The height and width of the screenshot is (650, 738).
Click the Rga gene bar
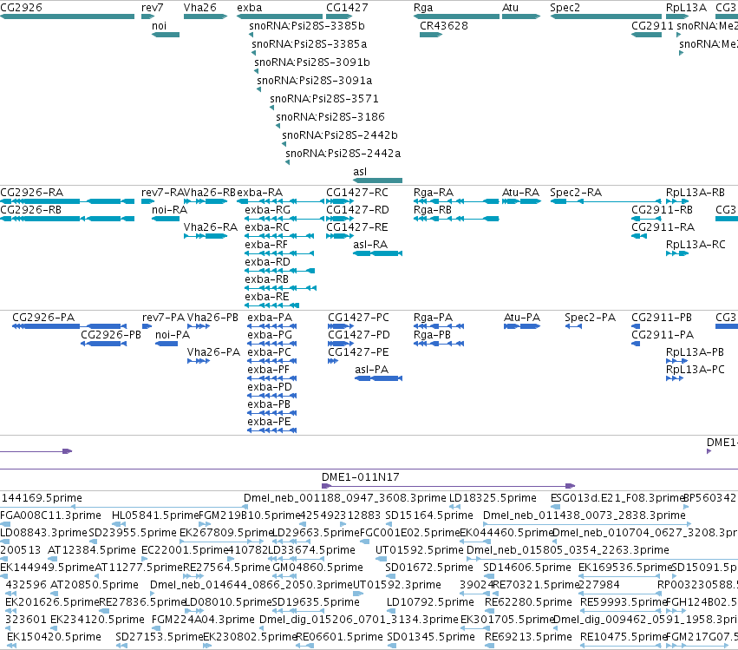click(456, 16)
